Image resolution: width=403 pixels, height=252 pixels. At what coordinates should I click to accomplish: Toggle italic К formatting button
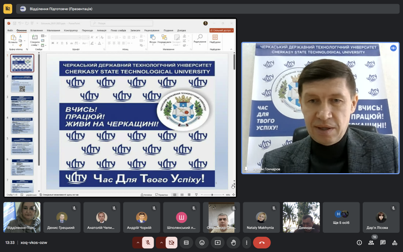[57, 43]
